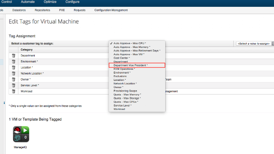The width and height of the screenshot is (274, 154).
Task: Click trash icon beside Service Level
Action: pyautogui.click(x=13, y=86)
